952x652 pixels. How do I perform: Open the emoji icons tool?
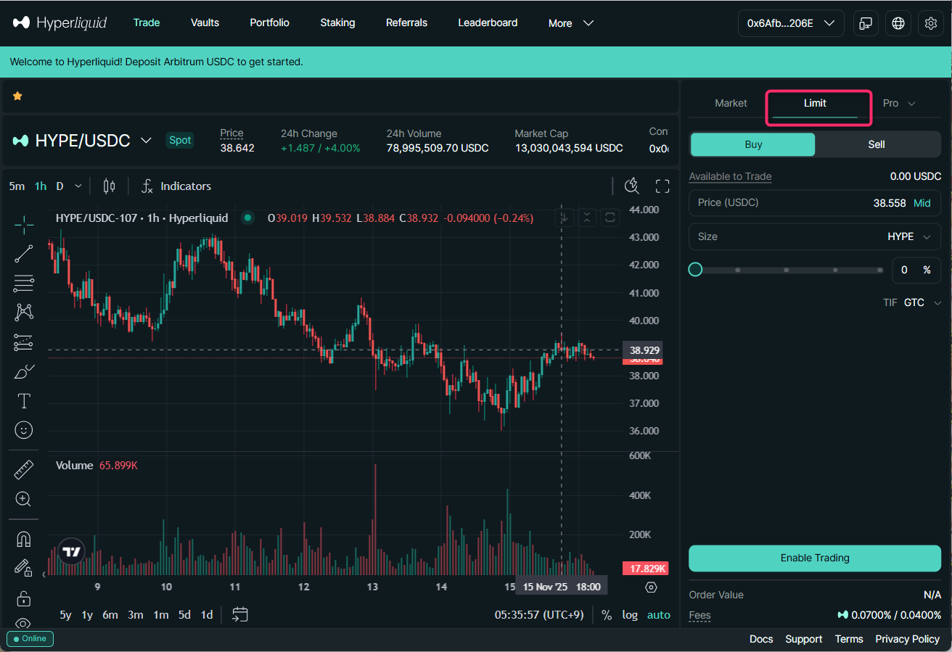(x=24, y=430)
